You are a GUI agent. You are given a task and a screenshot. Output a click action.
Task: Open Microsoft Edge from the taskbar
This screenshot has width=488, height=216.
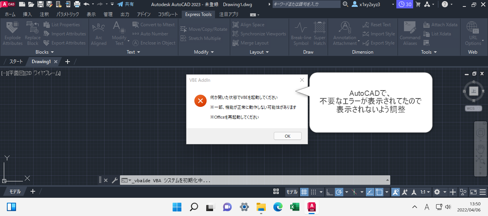click(278, 207)
